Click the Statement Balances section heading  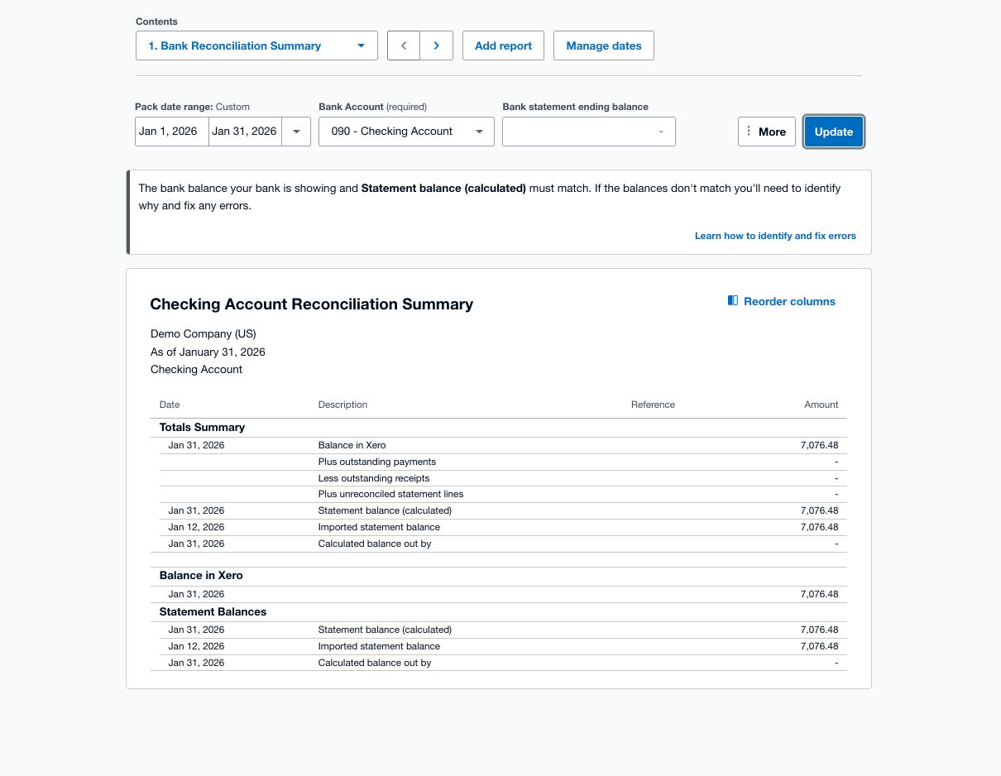coord(213,611)
